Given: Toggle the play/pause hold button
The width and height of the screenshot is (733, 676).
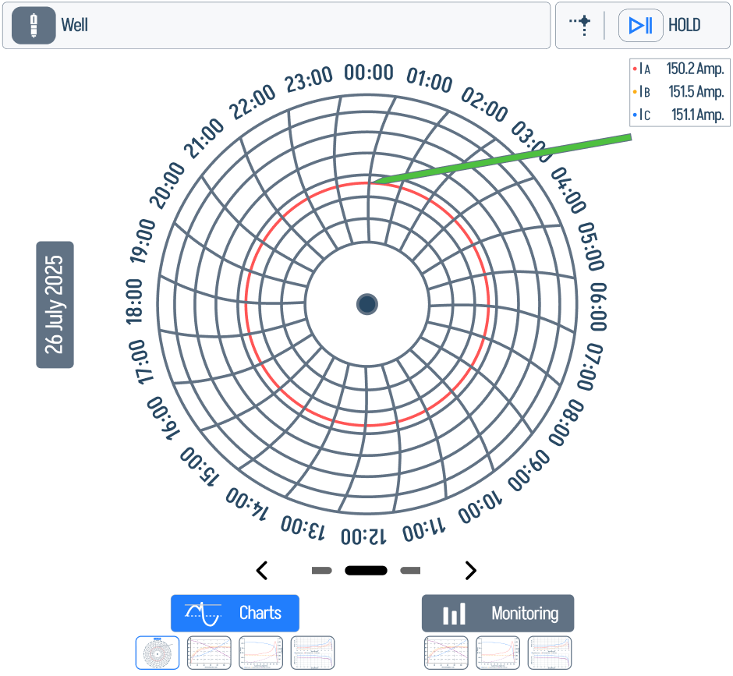Looking at the screenshot, I should coord(640,25).
